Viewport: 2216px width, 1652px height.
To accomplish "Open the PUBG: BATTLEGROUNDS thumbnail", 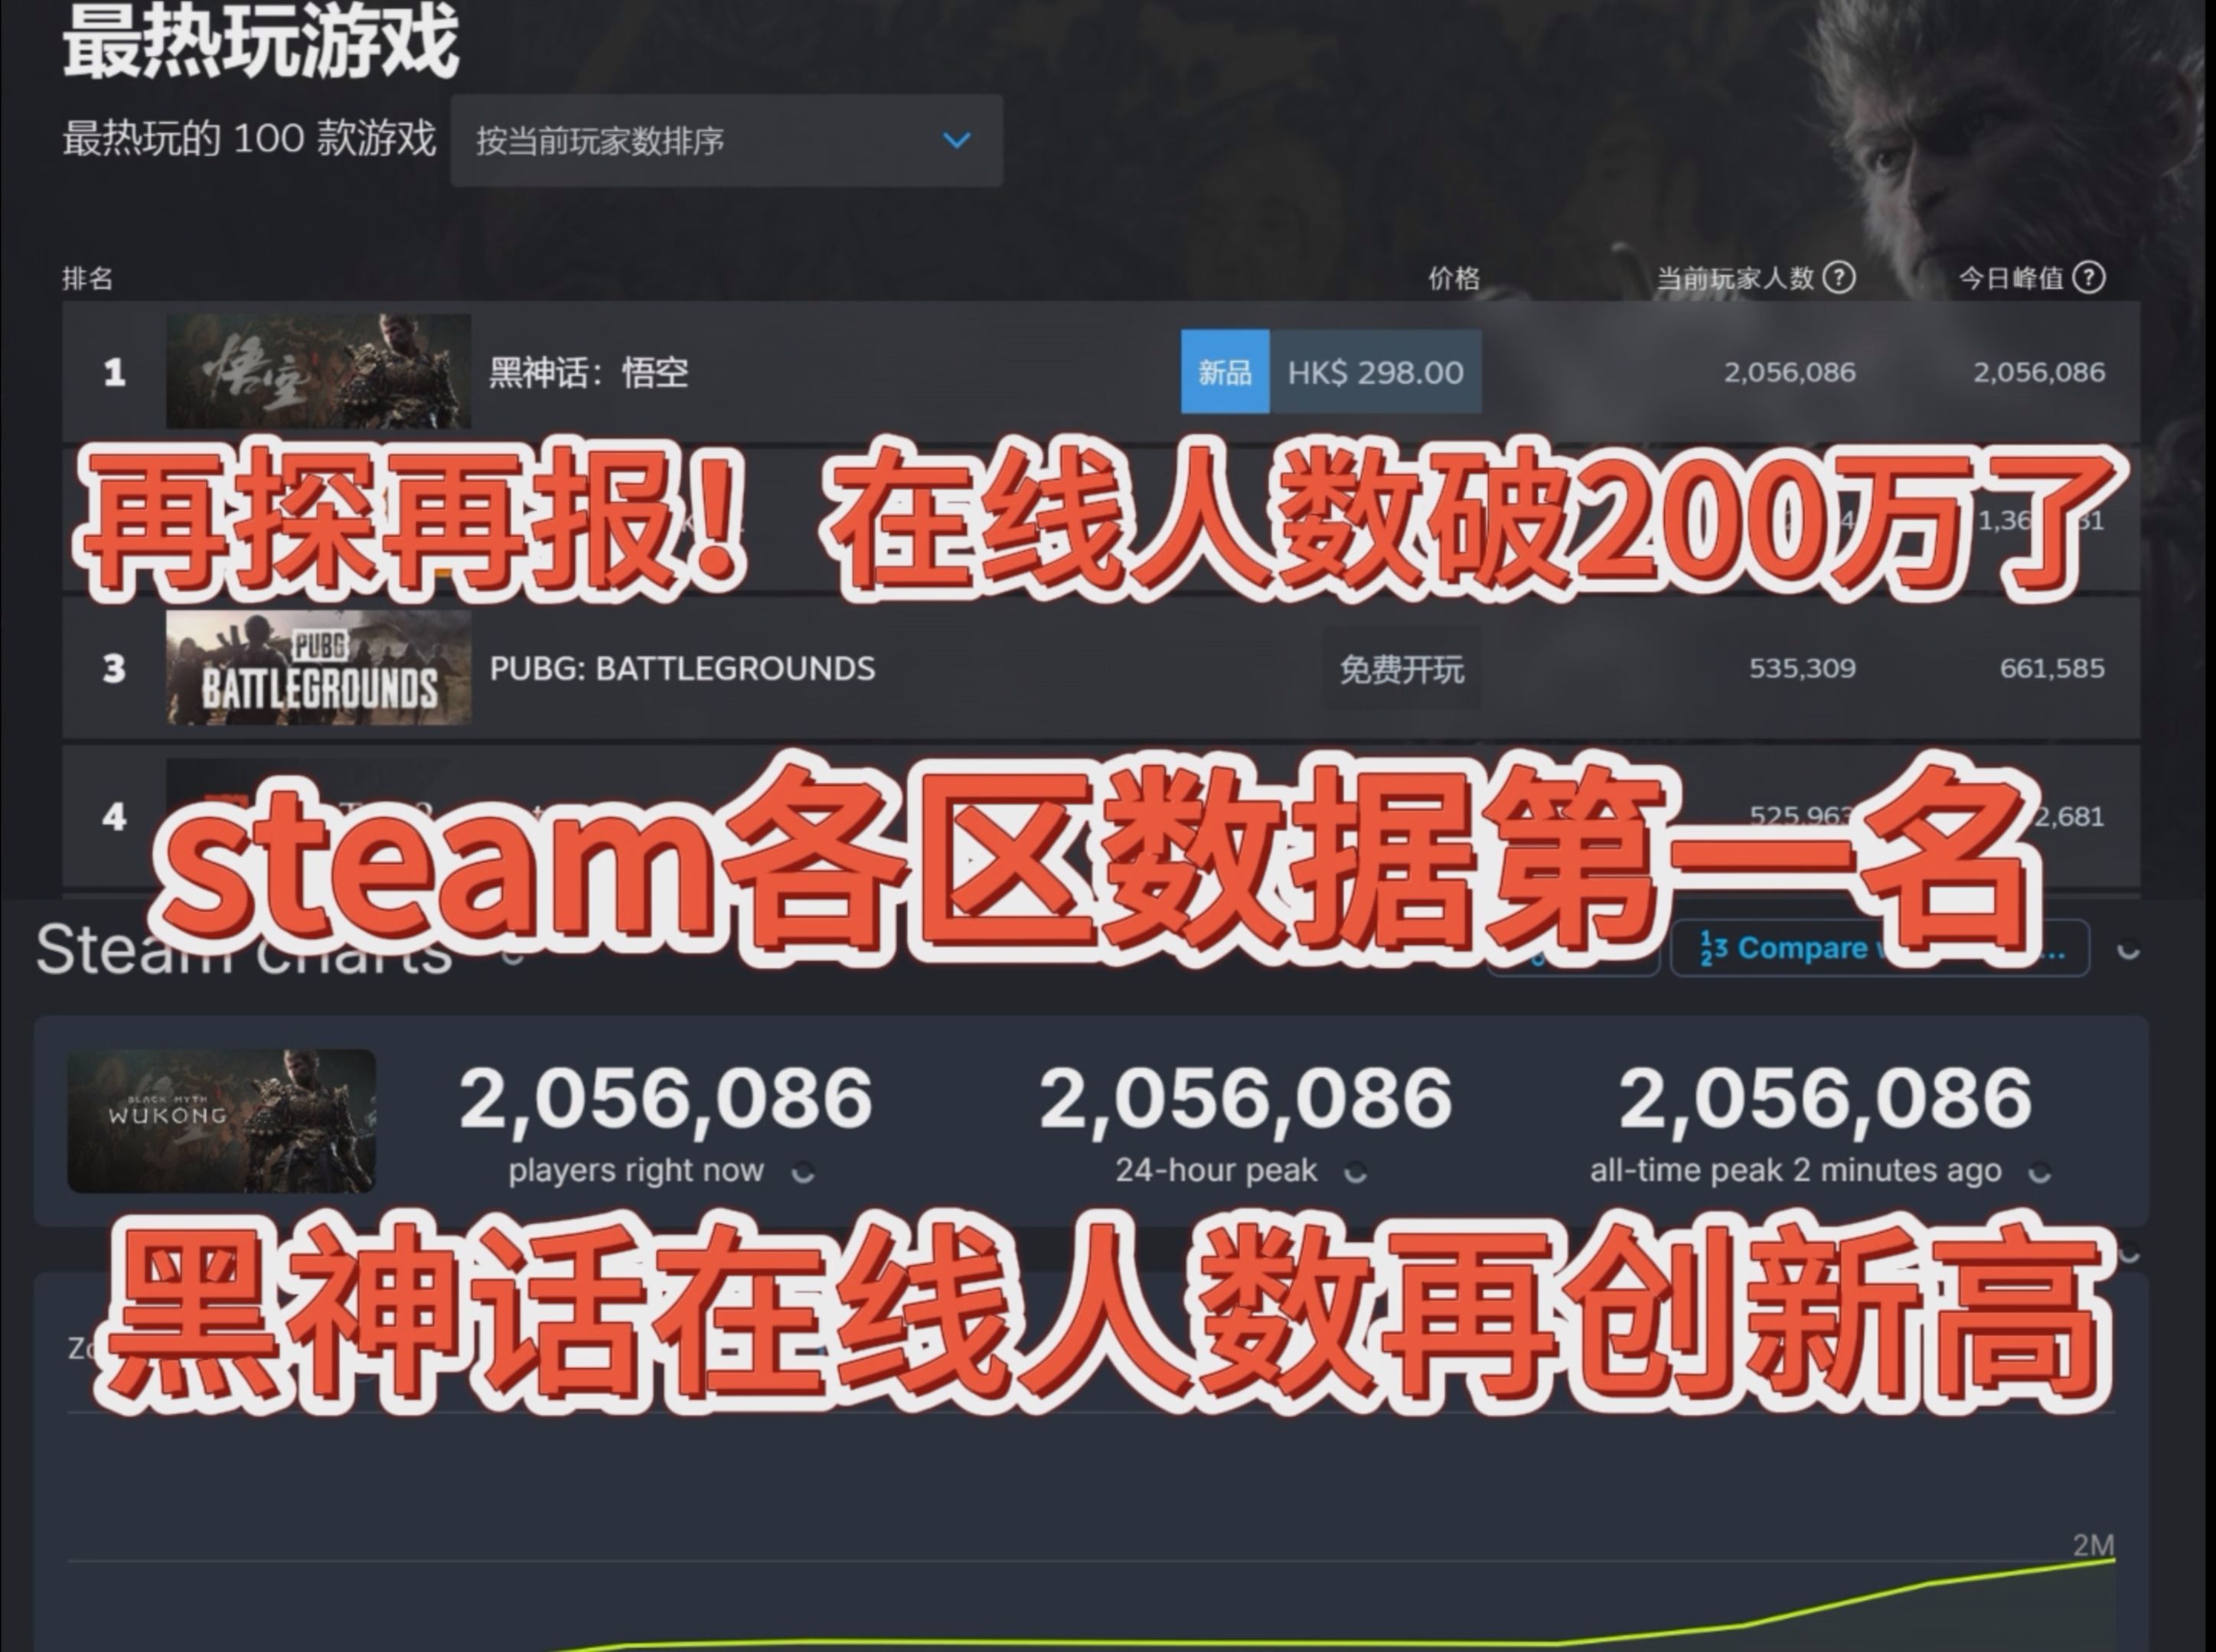I will (318, 668).
